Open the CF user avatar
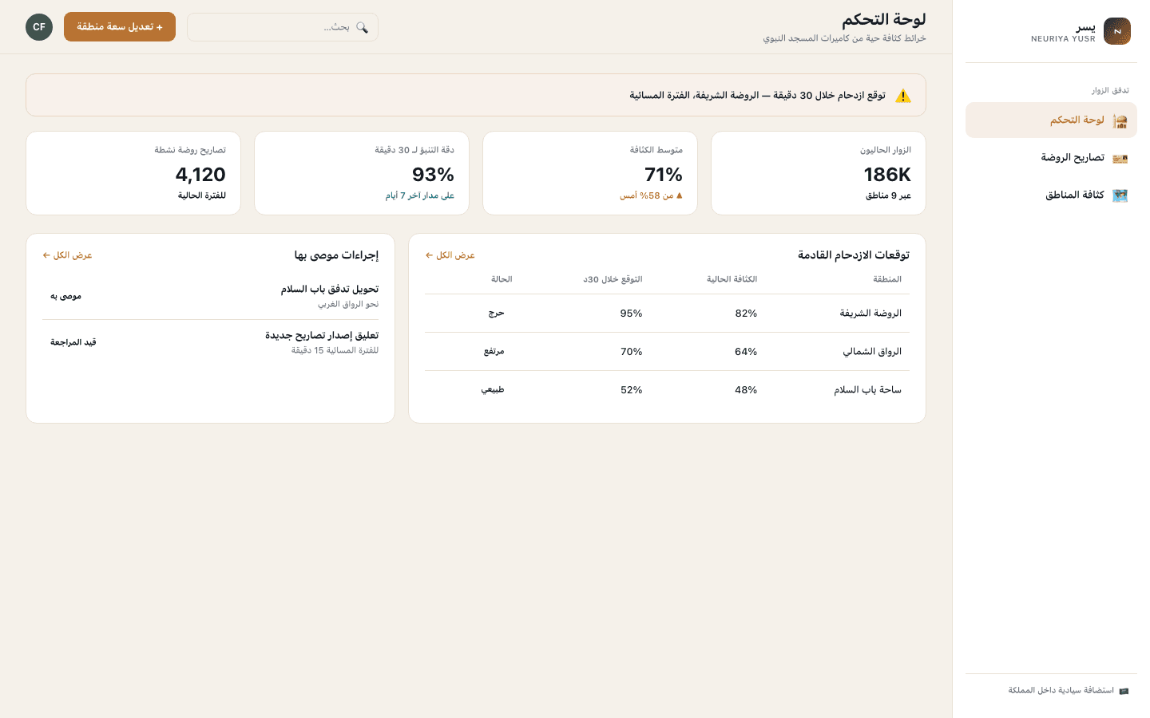The height and width of the screenshot is (718, 1150). click(x=39, y=27)
